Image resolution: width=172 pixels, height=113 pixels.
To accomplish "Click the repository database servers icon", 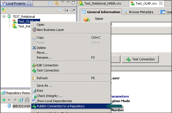I will click(x=21, y=100).
